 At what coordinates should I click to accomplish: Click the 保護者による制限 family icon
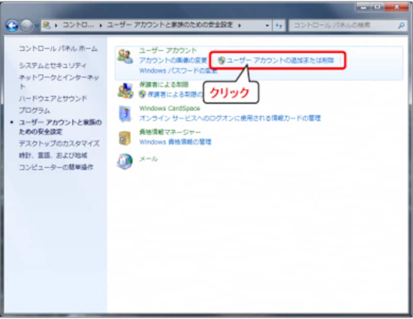(125, 90)
